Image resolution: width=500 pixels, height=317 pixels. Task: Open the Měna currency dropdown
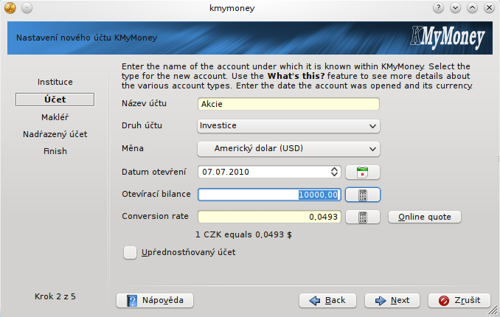coord(288,149)
